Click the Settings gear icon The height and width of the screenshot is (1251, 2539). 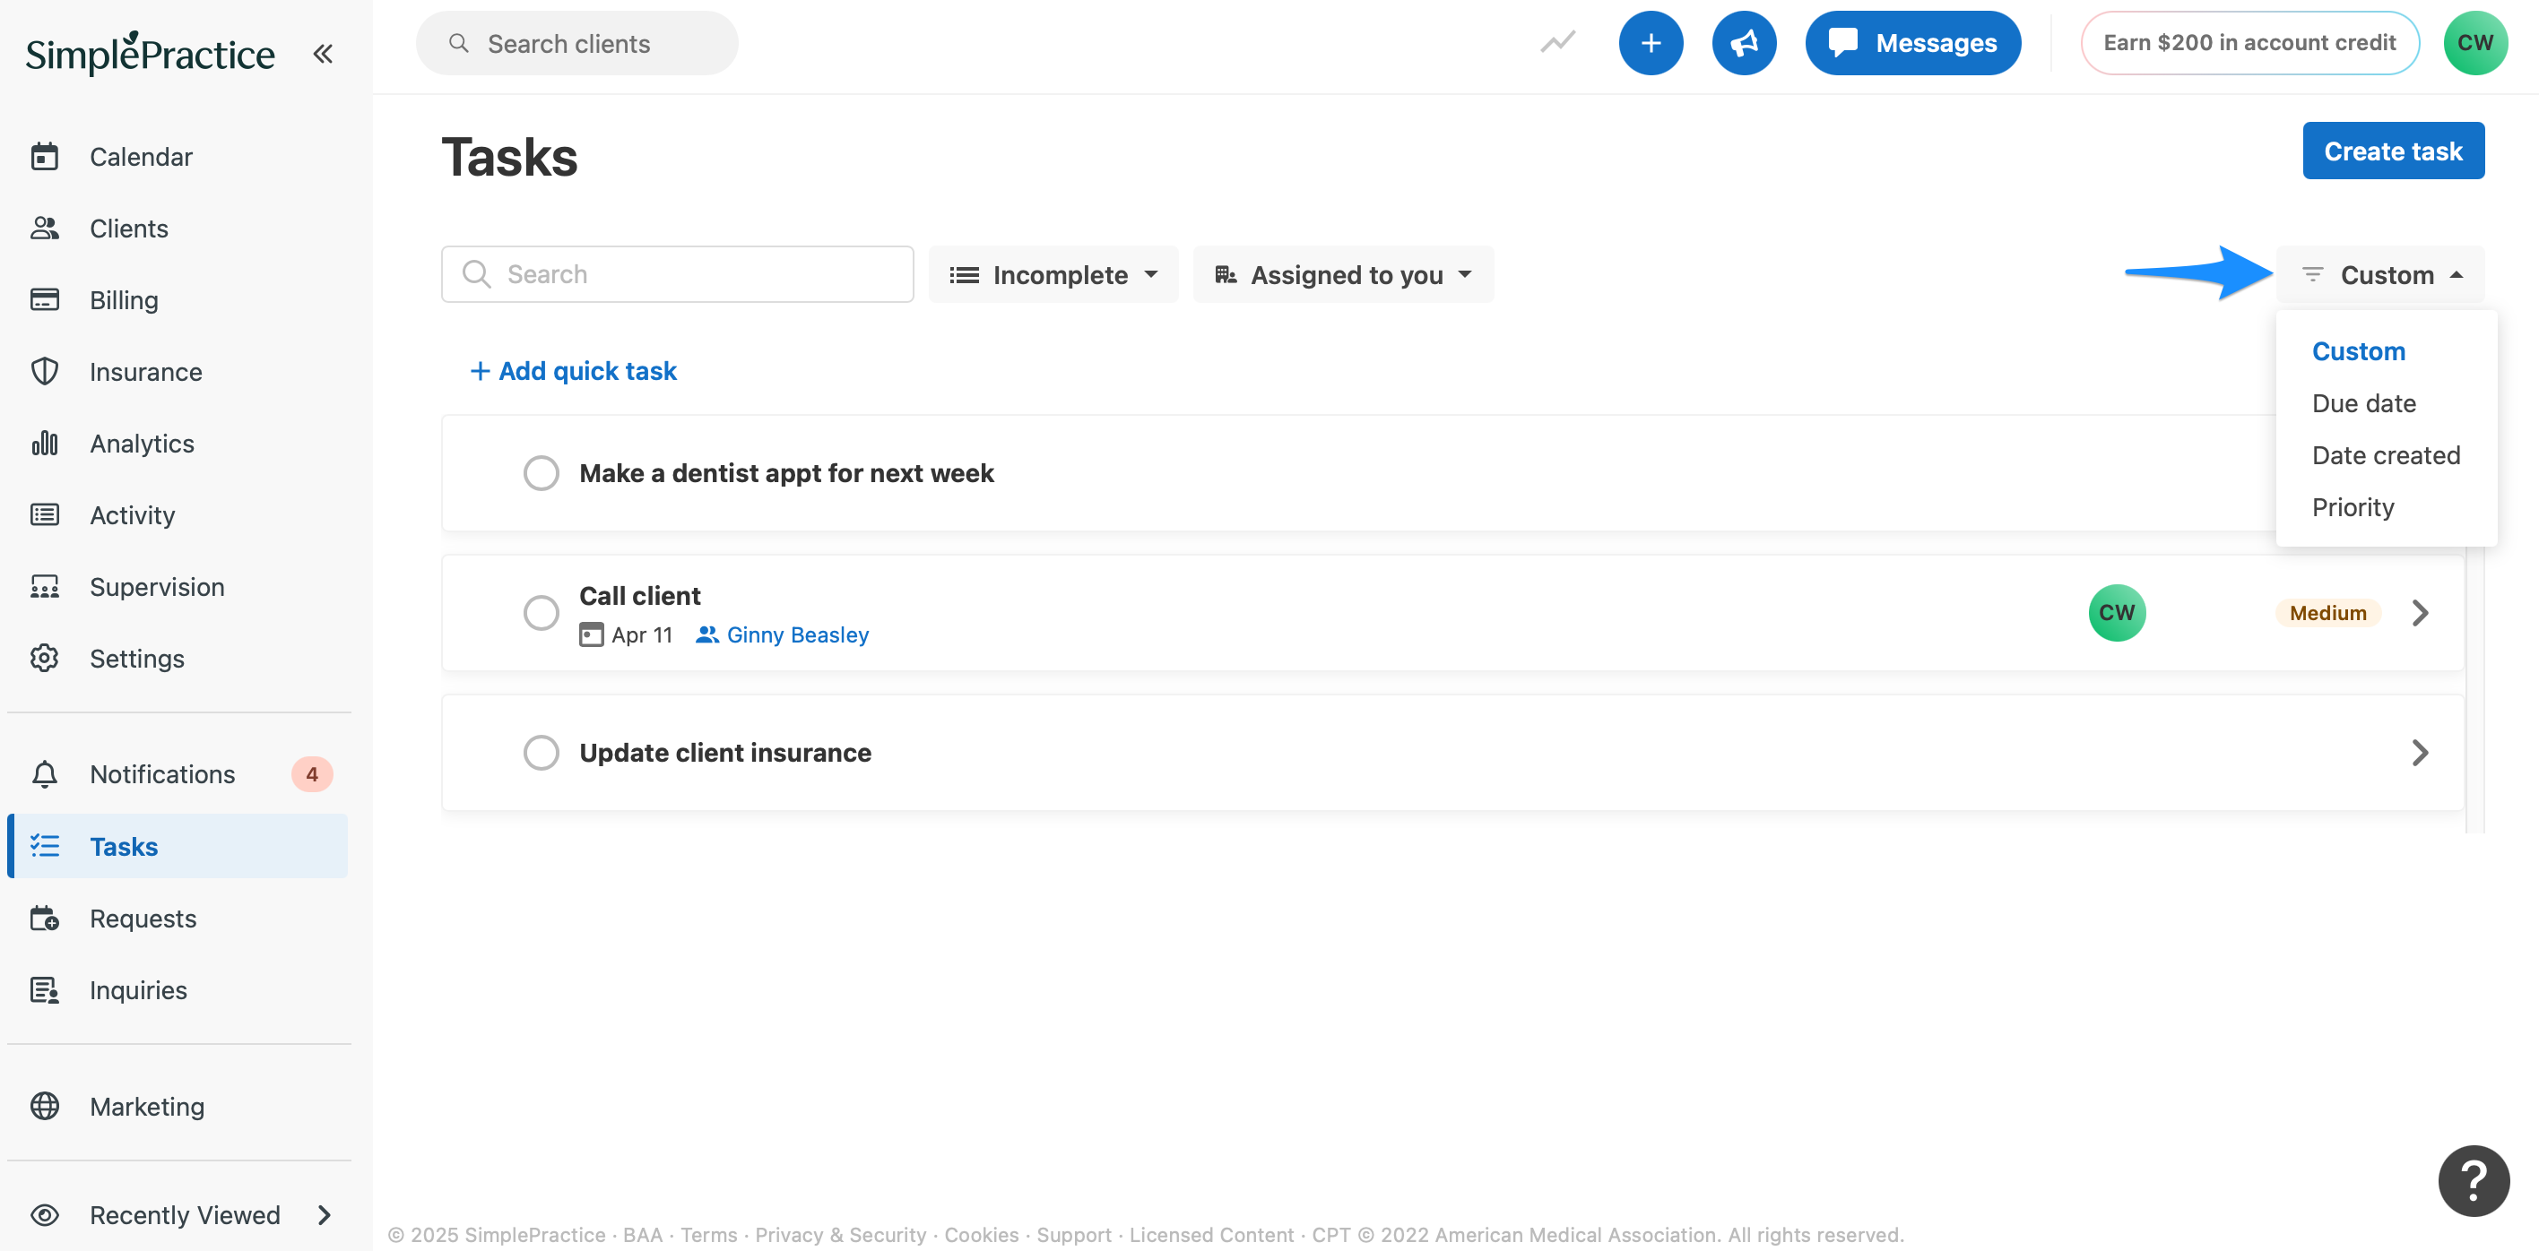[x=44, y=658]
